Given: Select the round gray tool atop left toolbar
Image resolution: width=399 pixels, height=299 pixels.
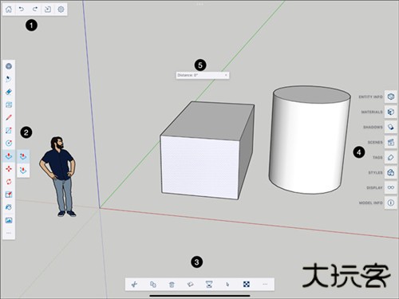Looking at the screenshot, I should point(9,66).
